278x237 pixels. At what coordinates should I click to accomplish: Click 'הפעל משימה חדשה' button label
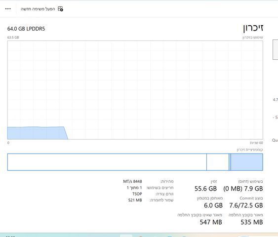pyautogui.click(x=38, y=9)
